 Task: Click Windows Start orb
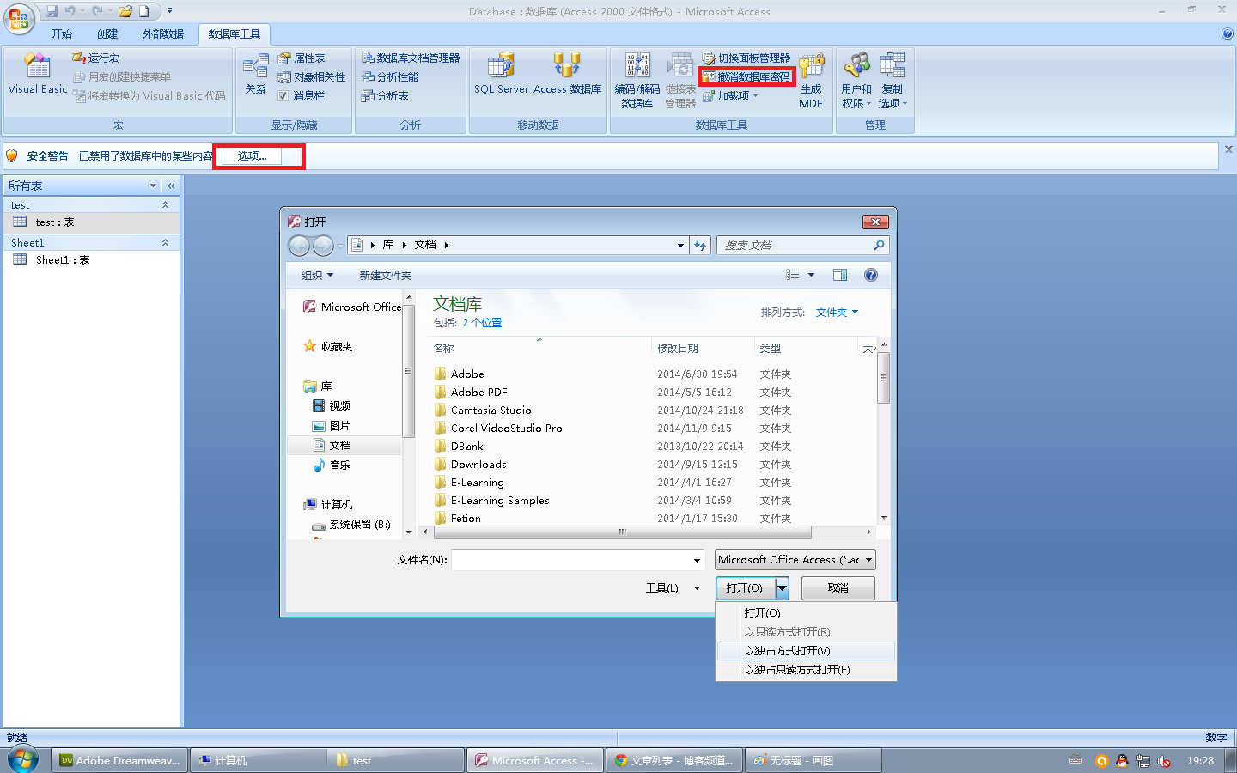23,760
